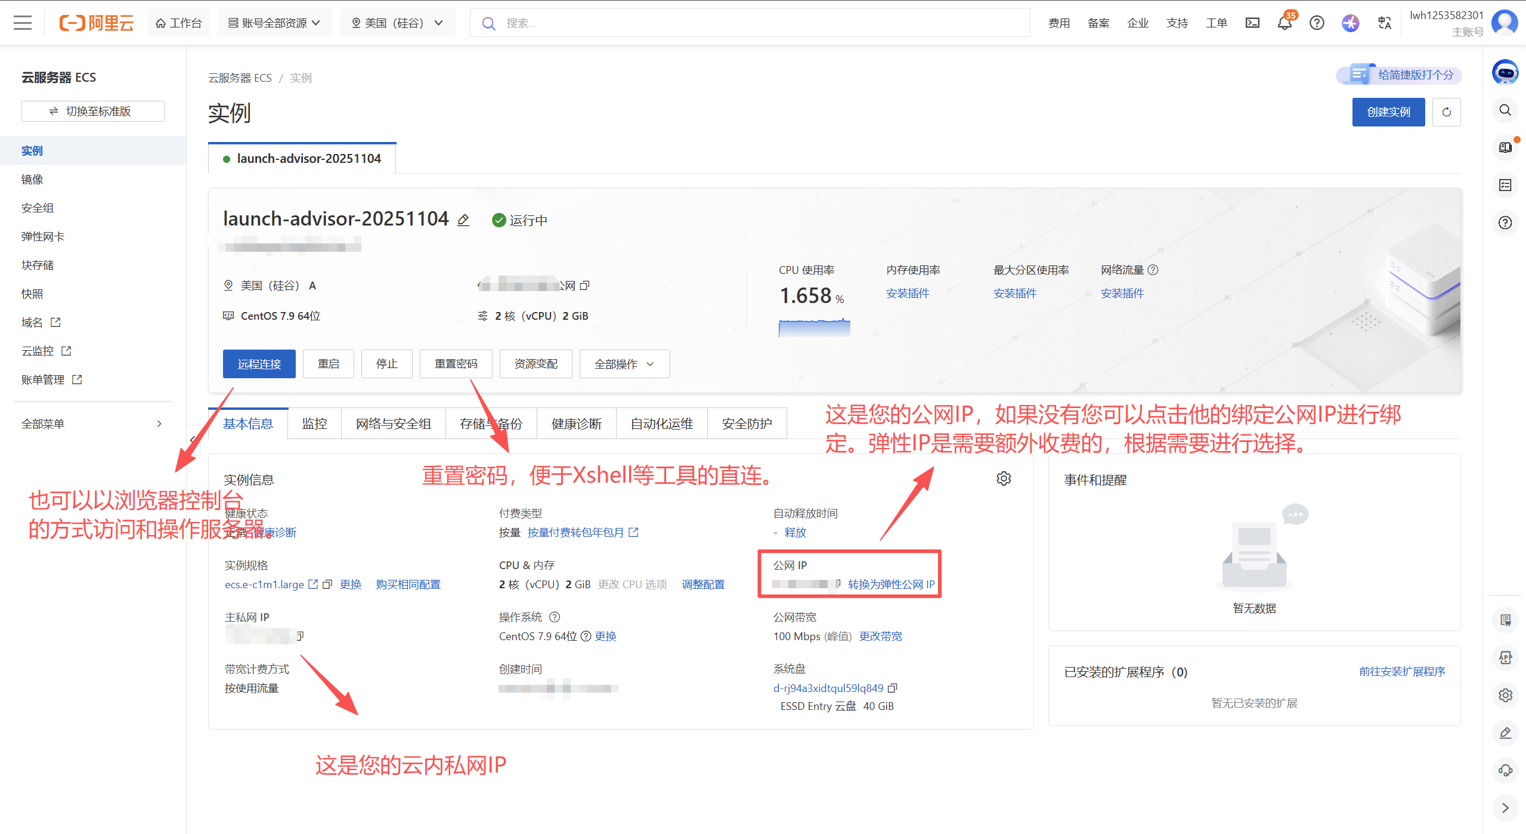Click 转换为弹性公网 IP link

(891, 584)
